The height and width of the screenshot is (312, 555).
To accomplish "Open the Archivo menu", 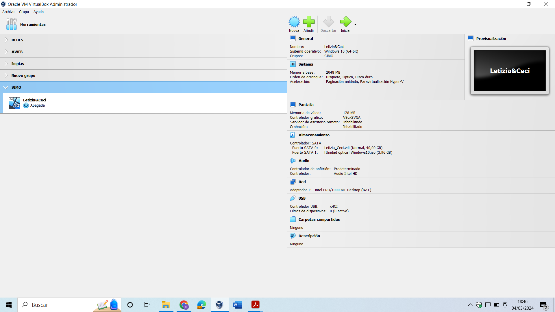I will (8, 12).
